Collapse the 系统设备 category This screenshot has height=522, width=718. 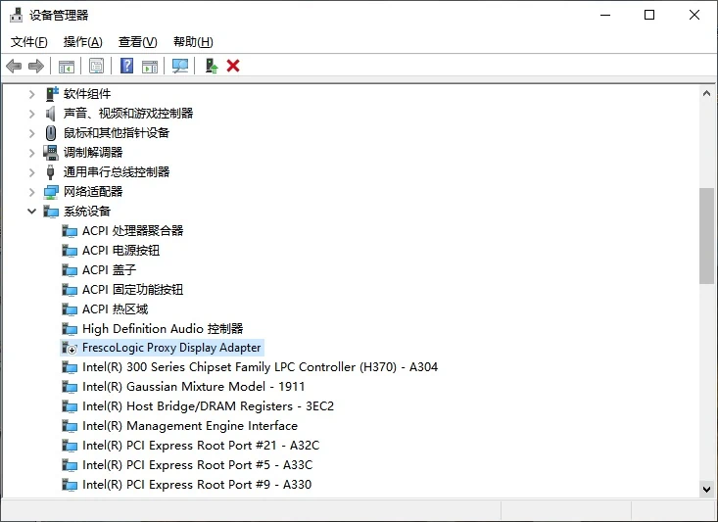(31, 212)
